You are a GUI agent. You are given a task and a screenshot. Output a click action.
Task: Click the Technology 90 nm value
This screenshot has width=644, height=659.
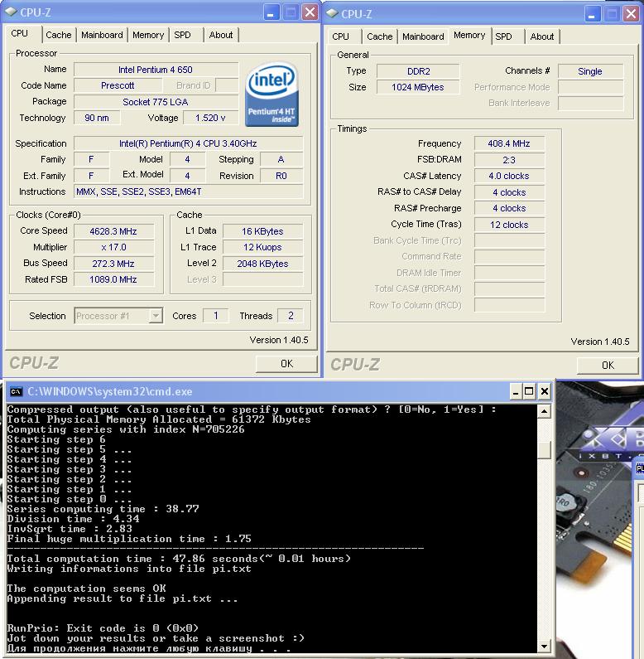(x=97, y=118)
